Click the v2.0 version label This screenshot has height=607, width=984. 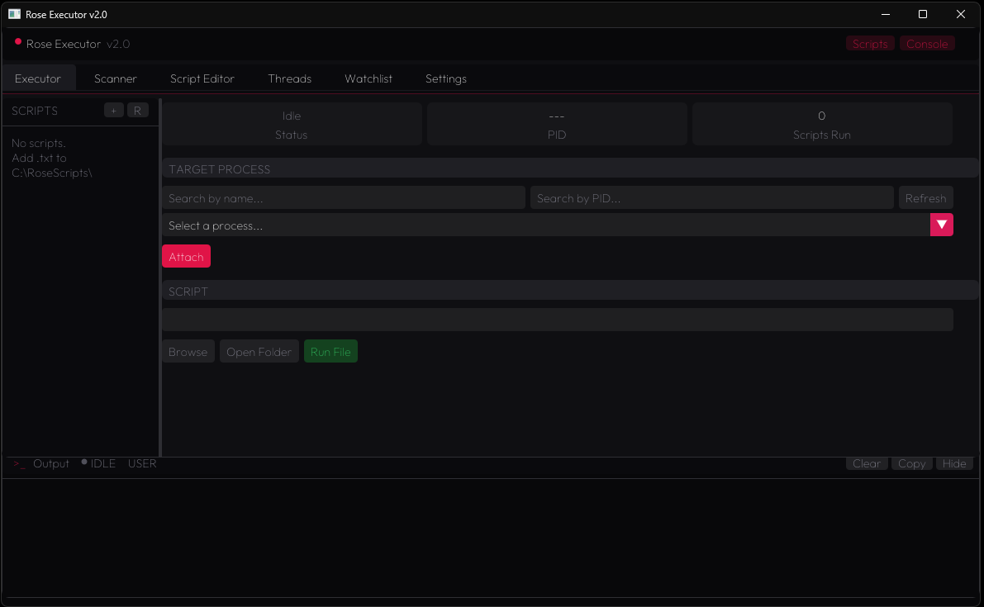118,44
